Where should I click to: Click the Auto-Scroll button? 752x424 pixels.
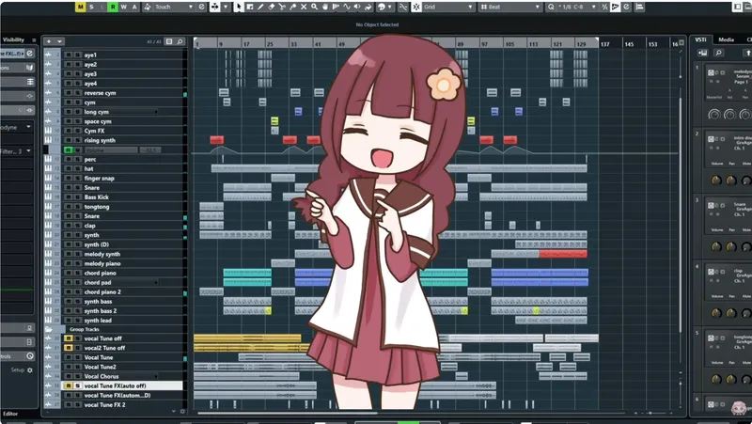(x=215, y=7)
